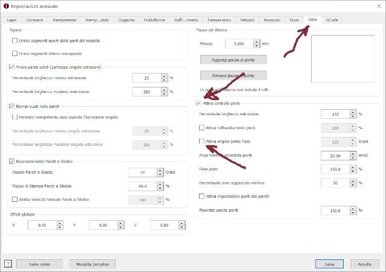Increase Offset globale X up arrow

pyautogui.click(x=60, y=223)
